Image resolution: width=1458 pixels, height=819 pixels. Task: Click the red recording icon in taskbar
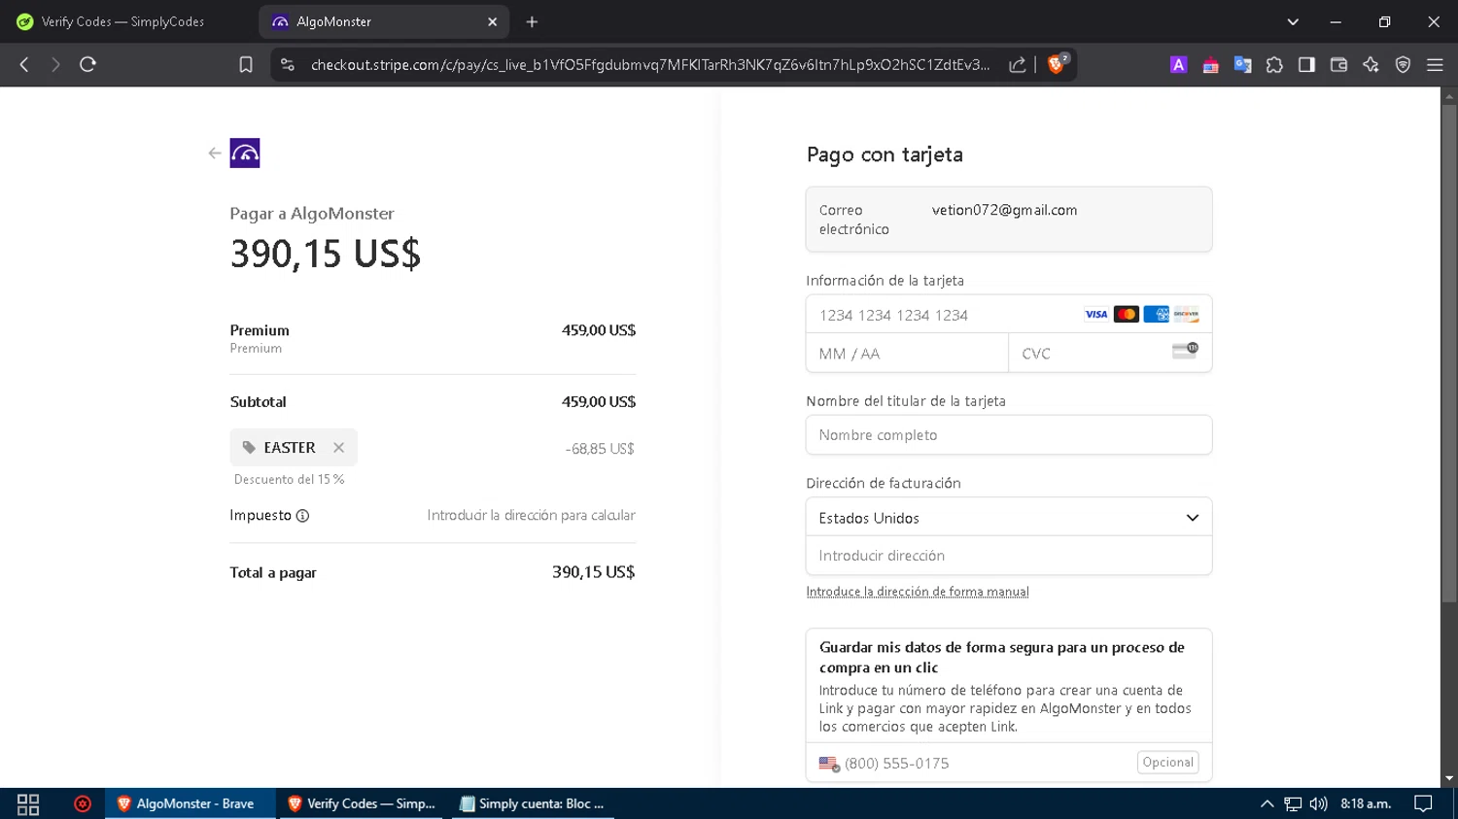[x=83, y=804]
